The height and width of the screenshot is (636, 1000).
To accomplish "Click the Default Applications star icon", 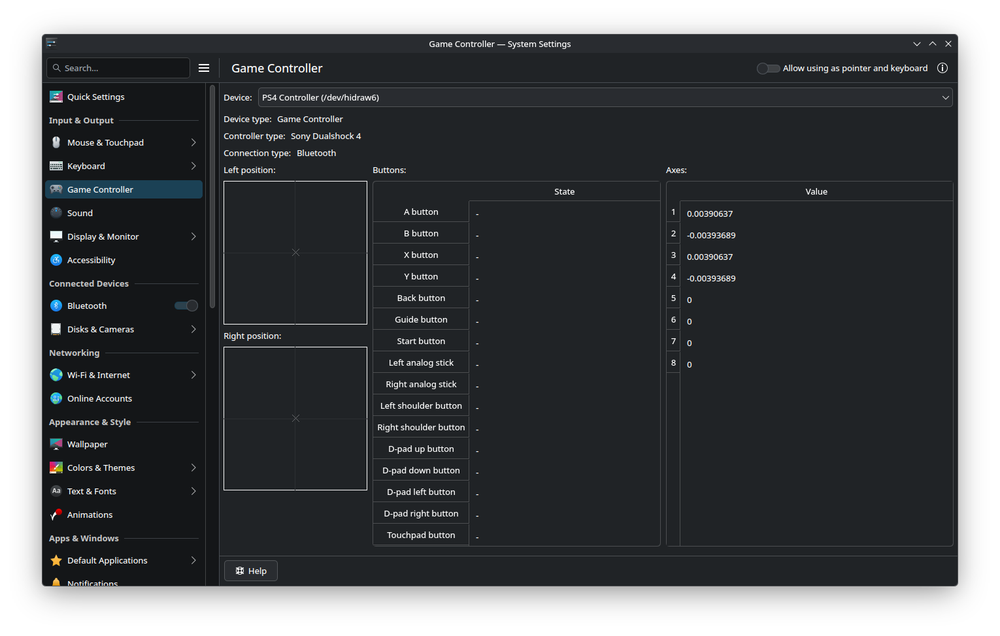I will [56, 560].
